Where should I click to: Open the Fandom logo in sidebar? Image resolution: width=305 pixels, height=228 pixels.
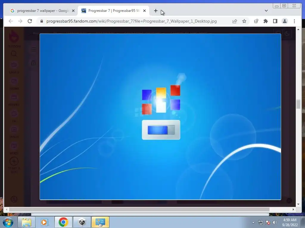[x=14, y=38]
